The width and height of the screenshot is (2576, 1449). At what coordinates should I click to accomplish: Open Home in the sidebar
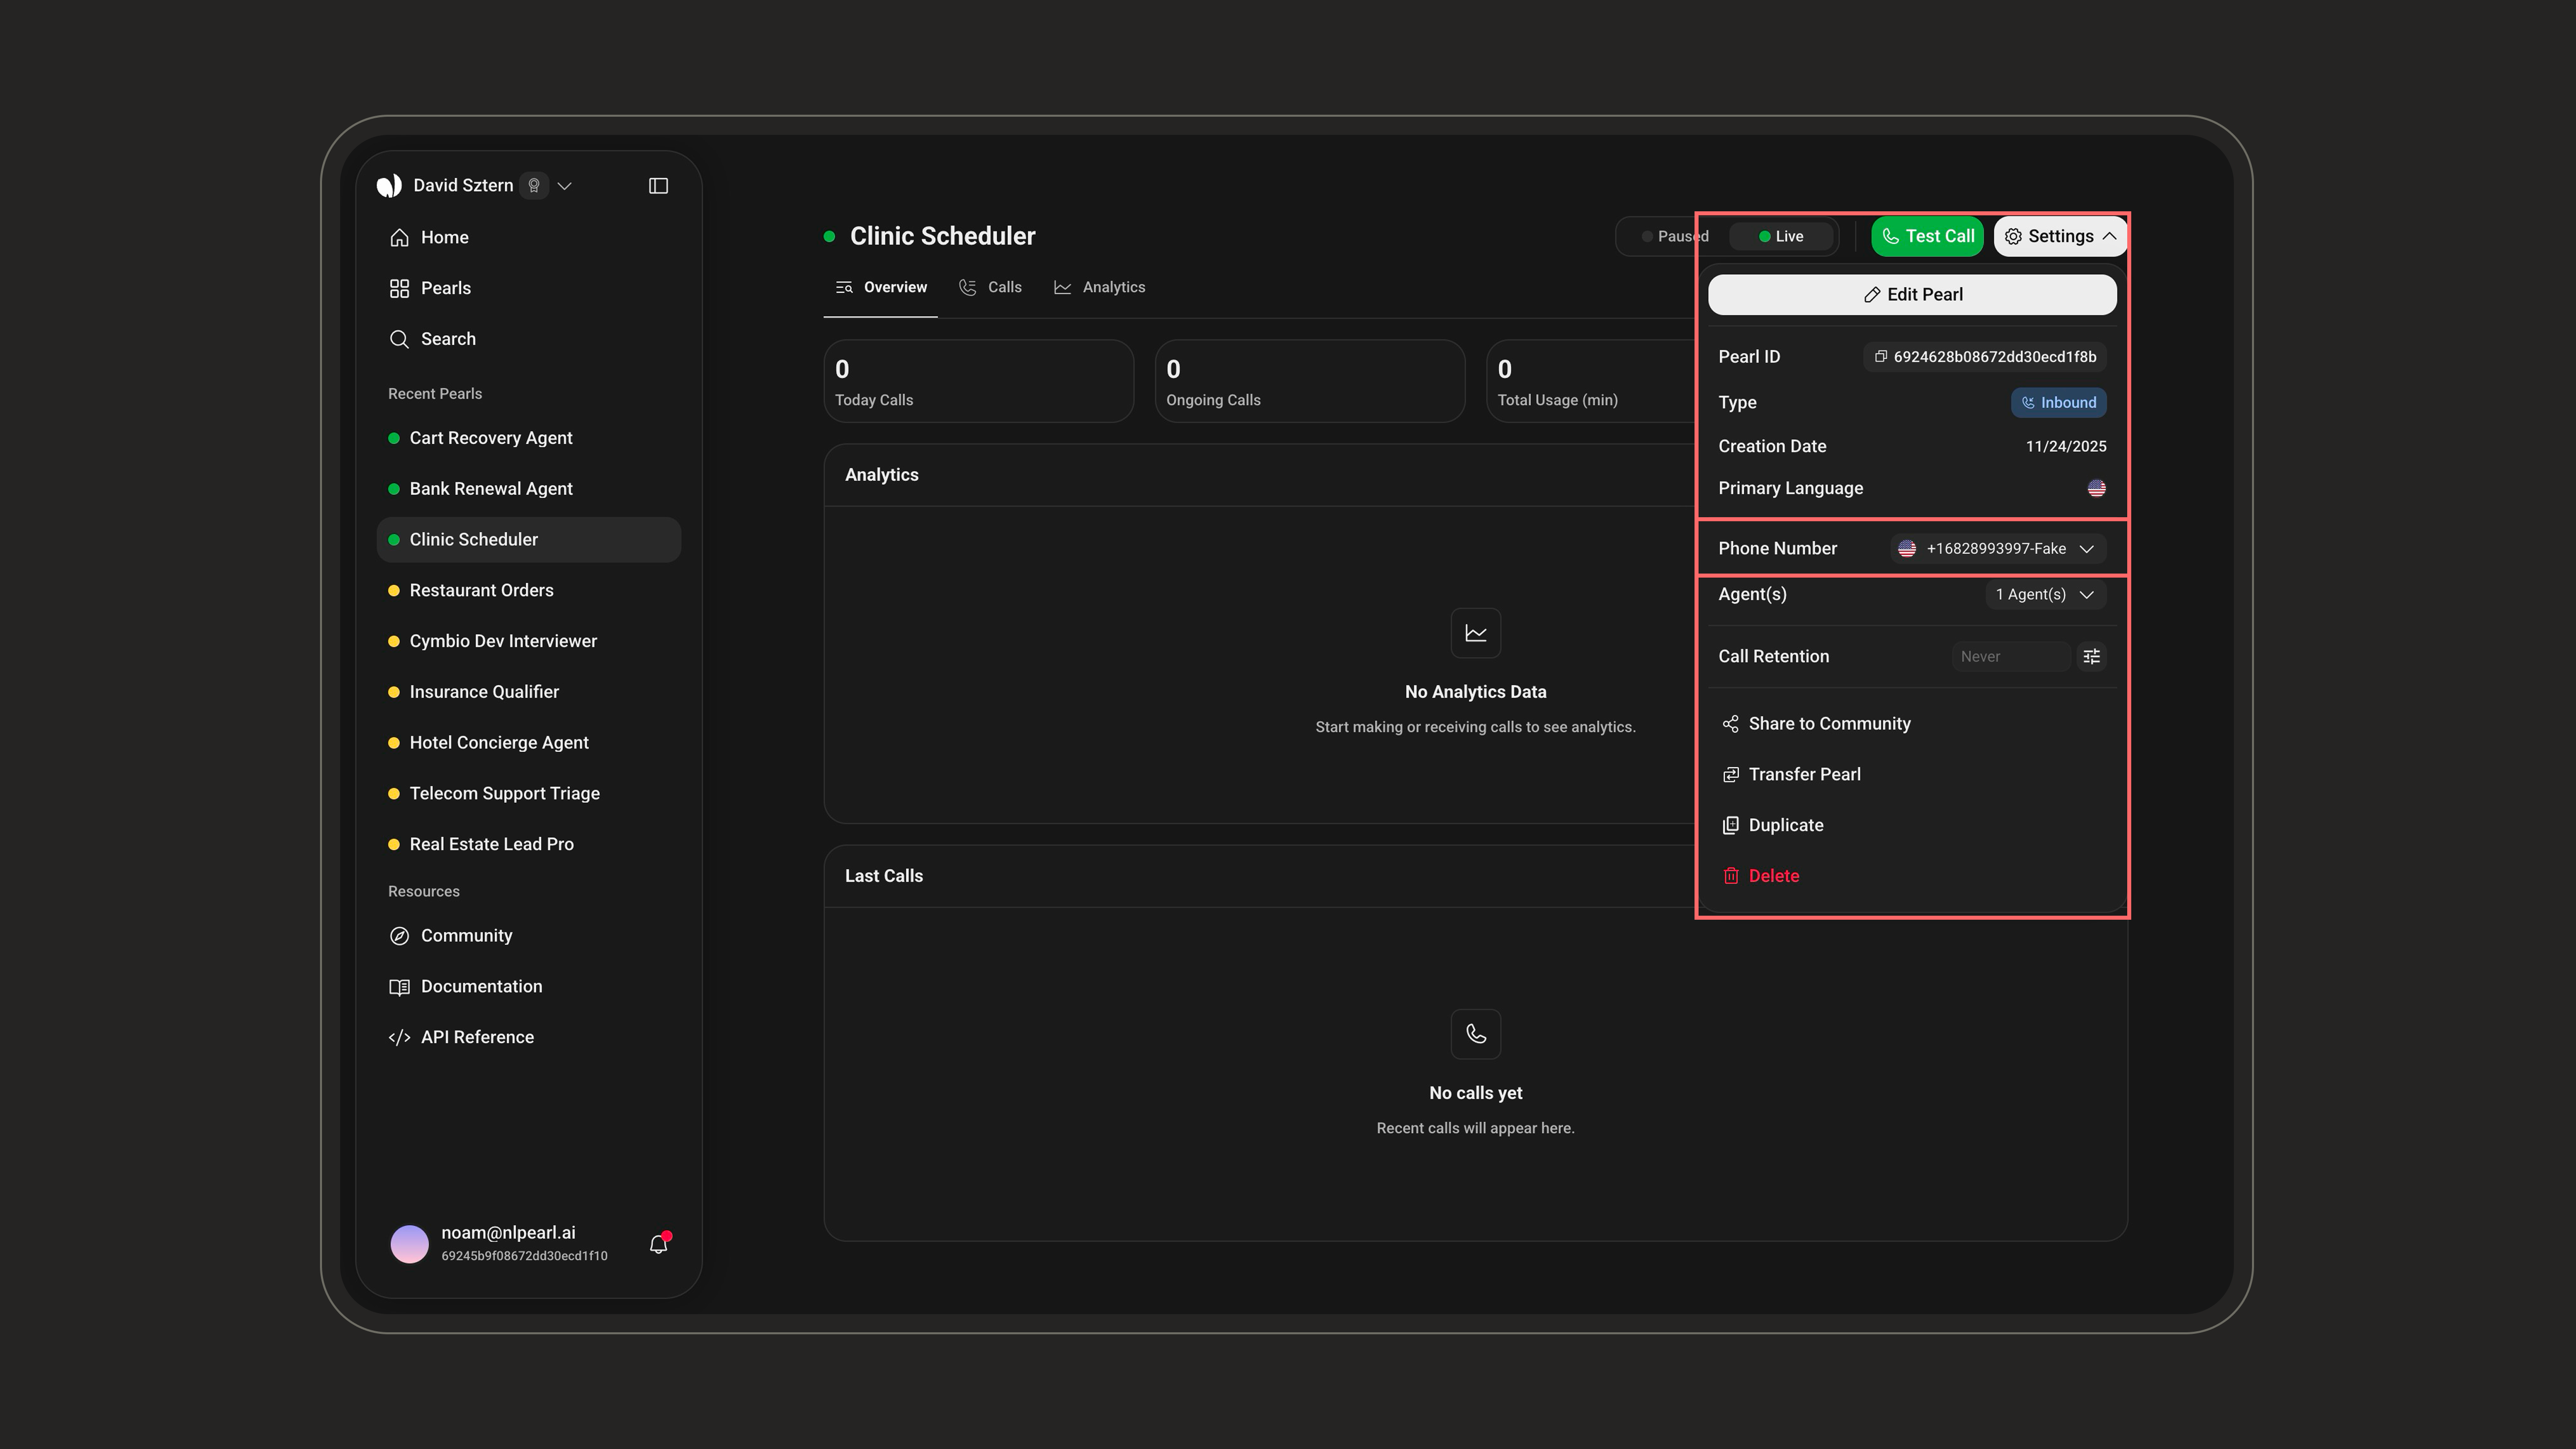click(528, 237)
